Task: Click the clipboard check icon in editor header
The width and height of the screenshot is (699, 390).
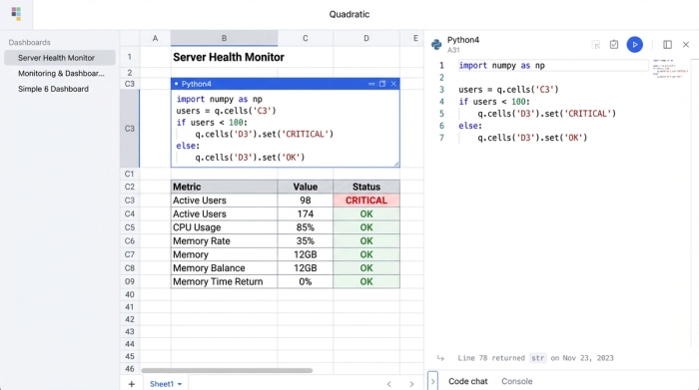Action: point(614,45)
